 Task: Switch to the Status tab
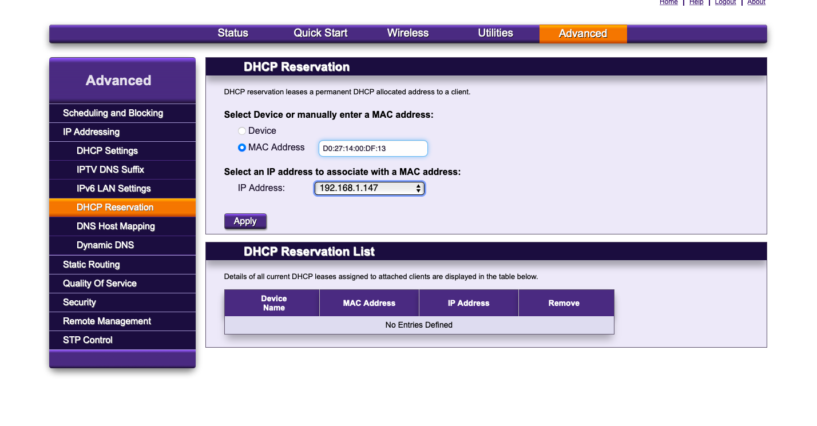[233, 33]
